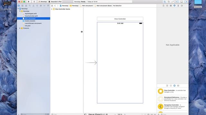Select Storyboard Reference in Object library

[x=173, y=99]
